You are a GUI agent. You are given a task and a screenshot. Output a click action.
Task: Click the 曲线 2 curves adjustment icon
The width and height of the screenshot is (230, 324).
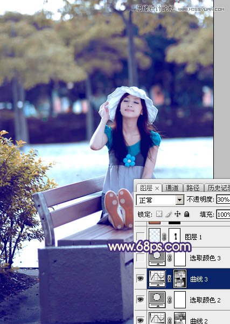(x=157, y=318)
